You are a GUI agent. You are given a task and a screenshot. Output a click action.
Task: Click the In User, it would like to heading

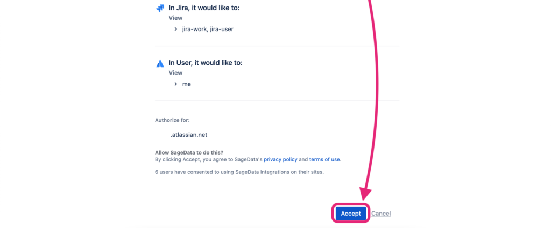point(206,63)
